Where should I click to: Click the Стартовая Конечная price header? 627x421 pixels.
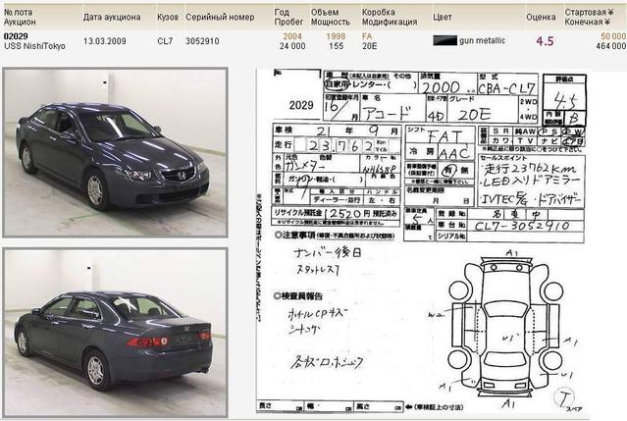click(590, 18)
